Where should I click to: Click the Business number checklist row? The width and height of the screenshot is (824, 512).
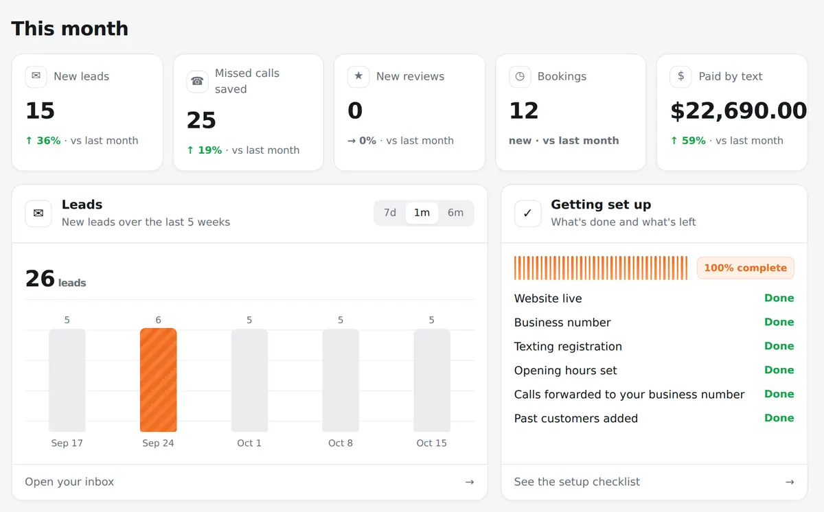[654, 323]
